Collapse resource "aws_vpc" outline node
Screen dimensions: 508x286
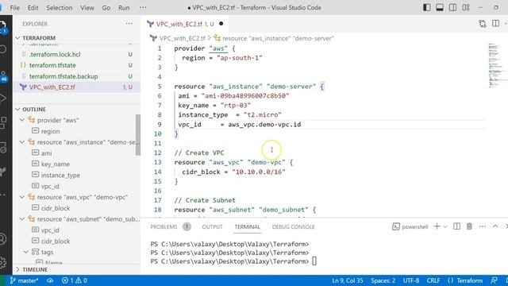coord(21,197)
